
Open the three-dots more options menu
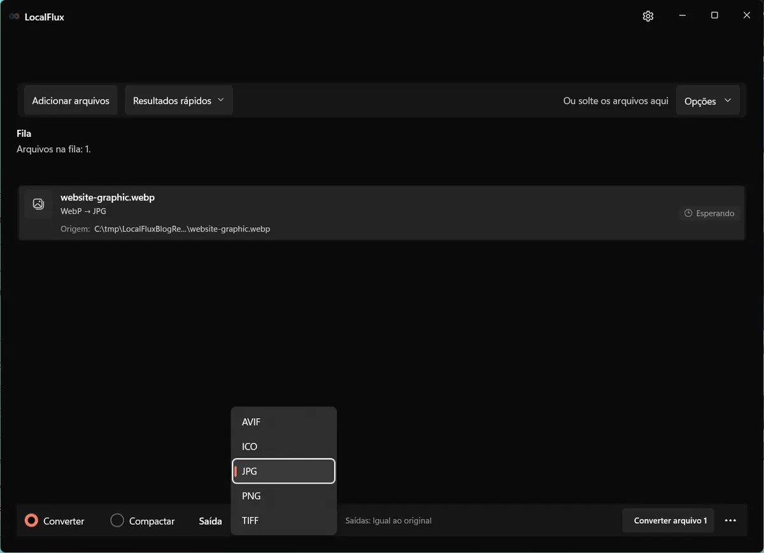pos(730,521)
